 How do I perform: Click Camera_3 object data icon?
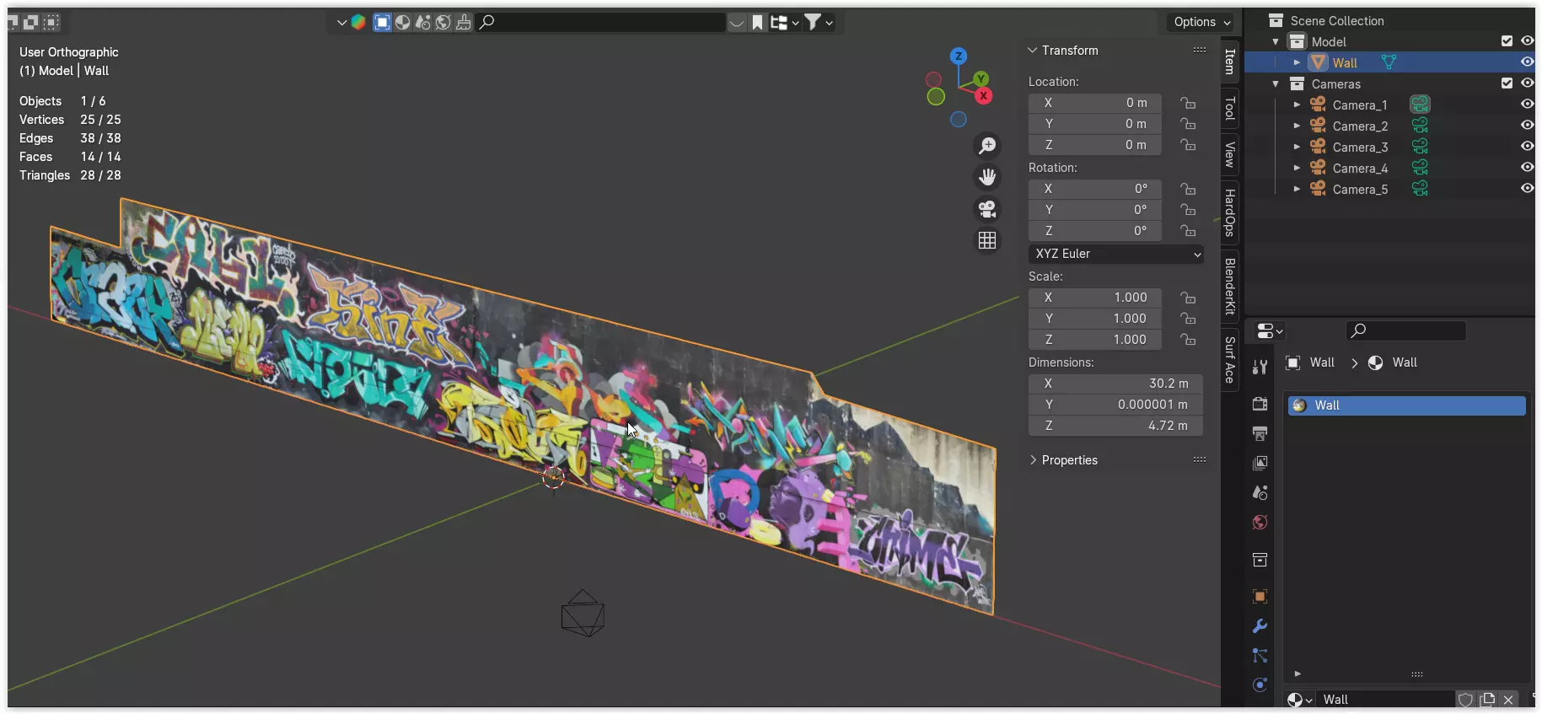click(1420, 147)
